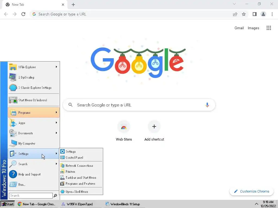The image size is (278, 208).
Task: Expand the Settings submenu arrow
Action: tap(56, 153)
